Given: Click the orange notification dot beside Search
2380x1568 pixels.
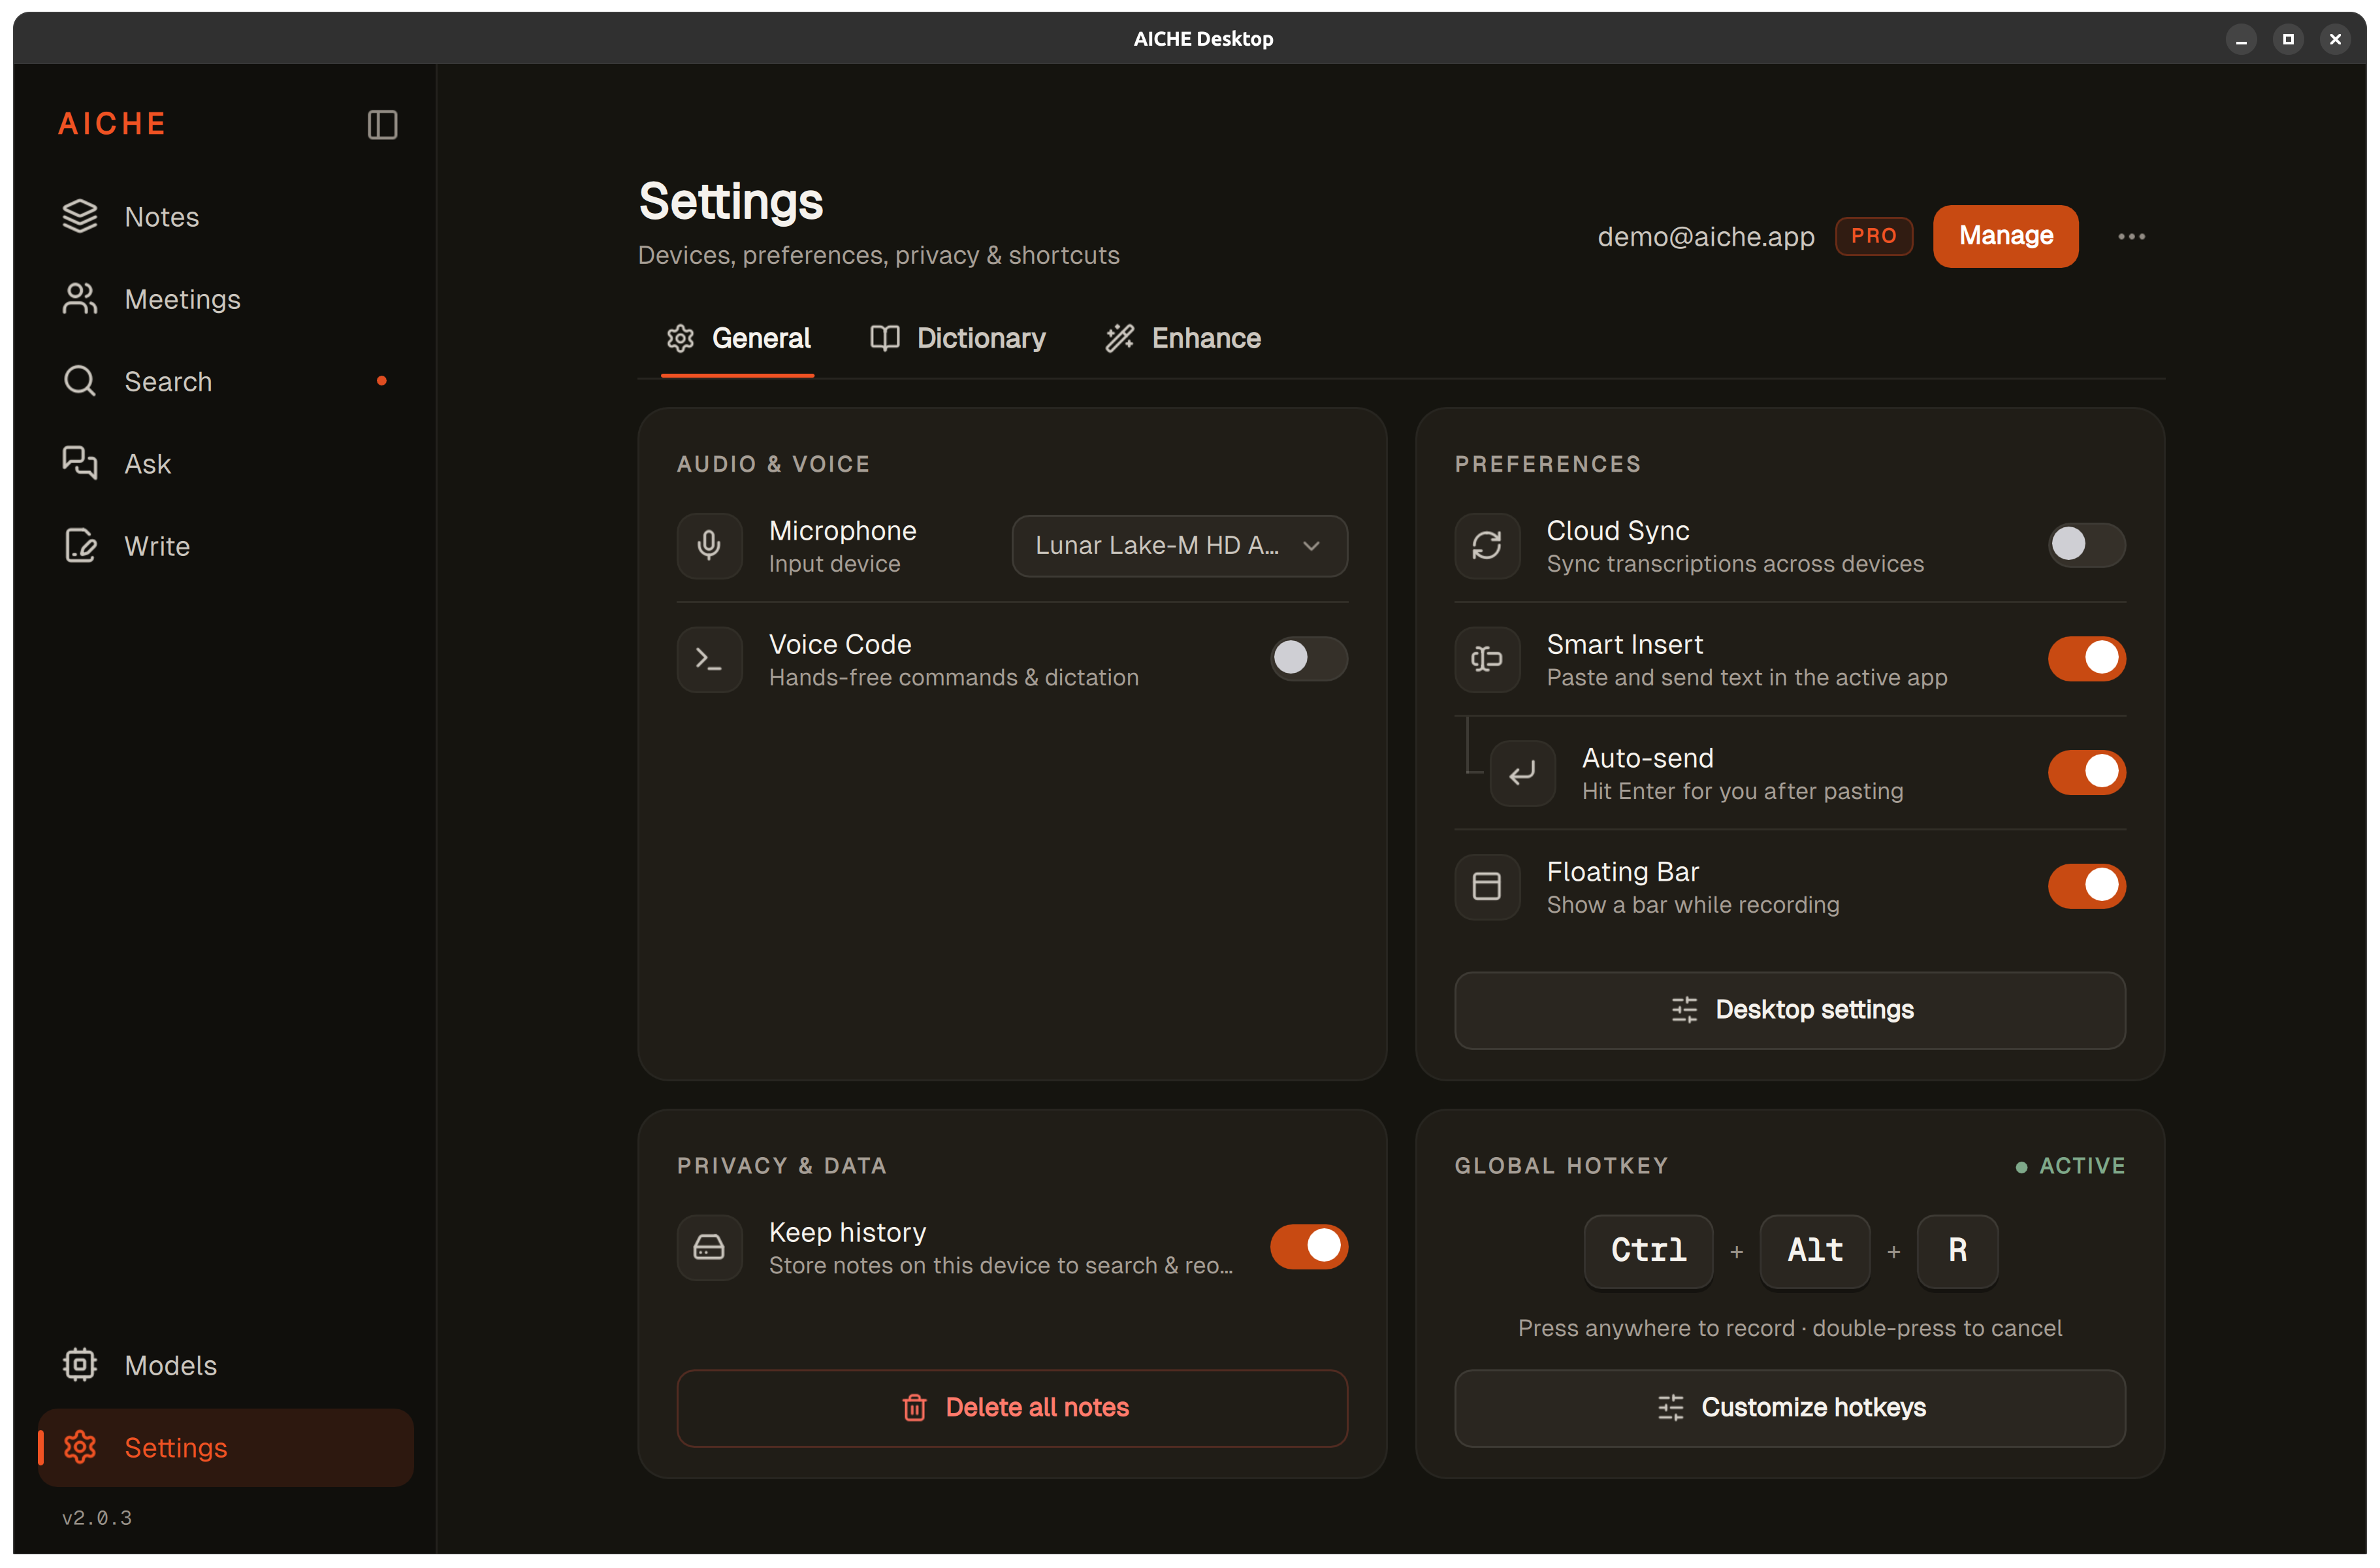Looking at the screenshot, I should tap(381, 381).
